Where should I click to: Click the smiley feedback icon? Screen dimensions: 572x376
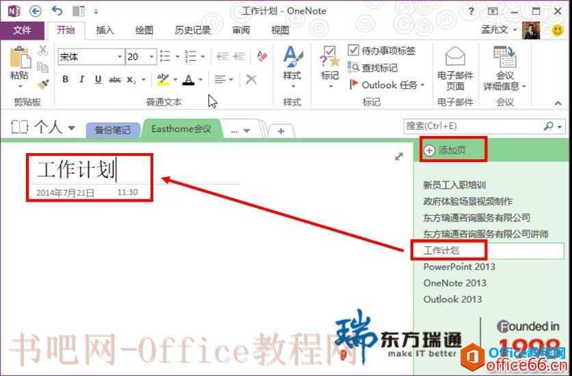click(x=557, y=31)
